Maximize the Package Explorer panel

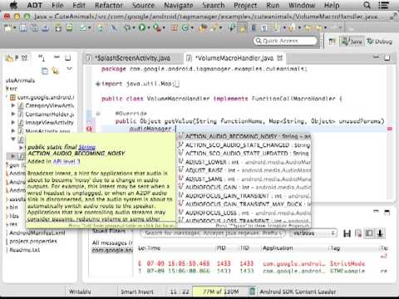pyautogui.click(x=67, y=58)
